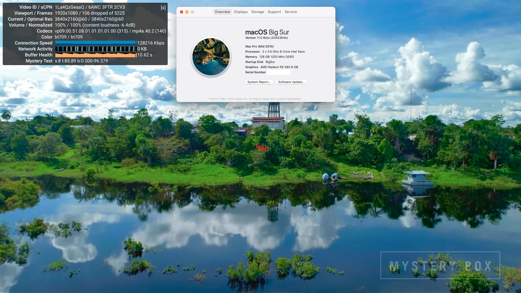Click the macOS Big Sur logo image
The height and width of the screenshot is (293, 521).
(x=211, y=57)
